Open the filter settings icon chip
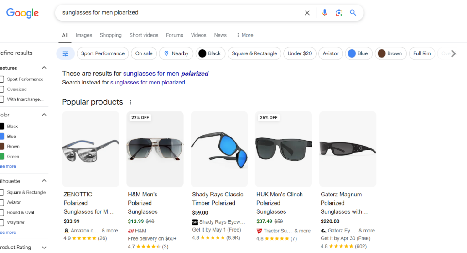 [66, 53]
